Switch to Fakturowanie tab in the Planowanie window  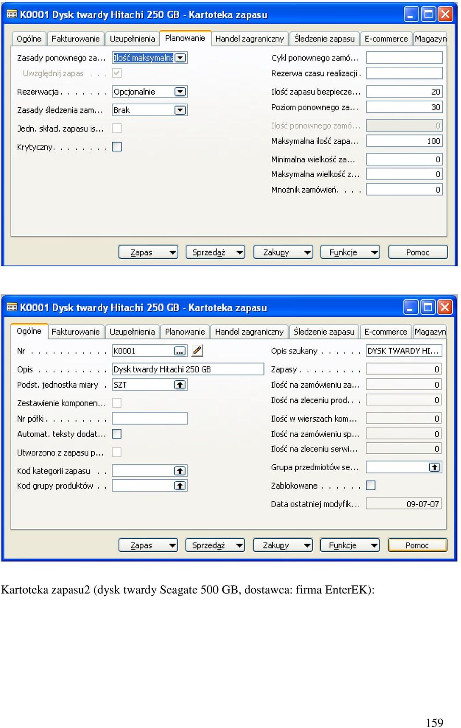[x=76, y=38]
